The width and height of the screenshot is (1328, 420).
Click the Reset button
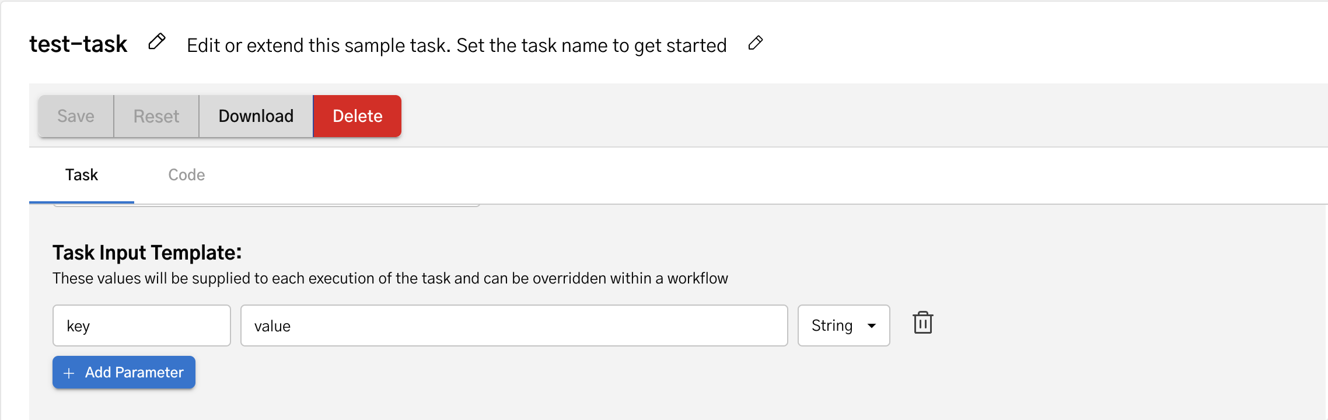pos(156,116)
